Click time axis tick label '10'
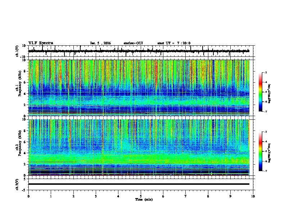The height and width of the screenshot is (220, 285). pyautogui.click(x=253, y=196)
